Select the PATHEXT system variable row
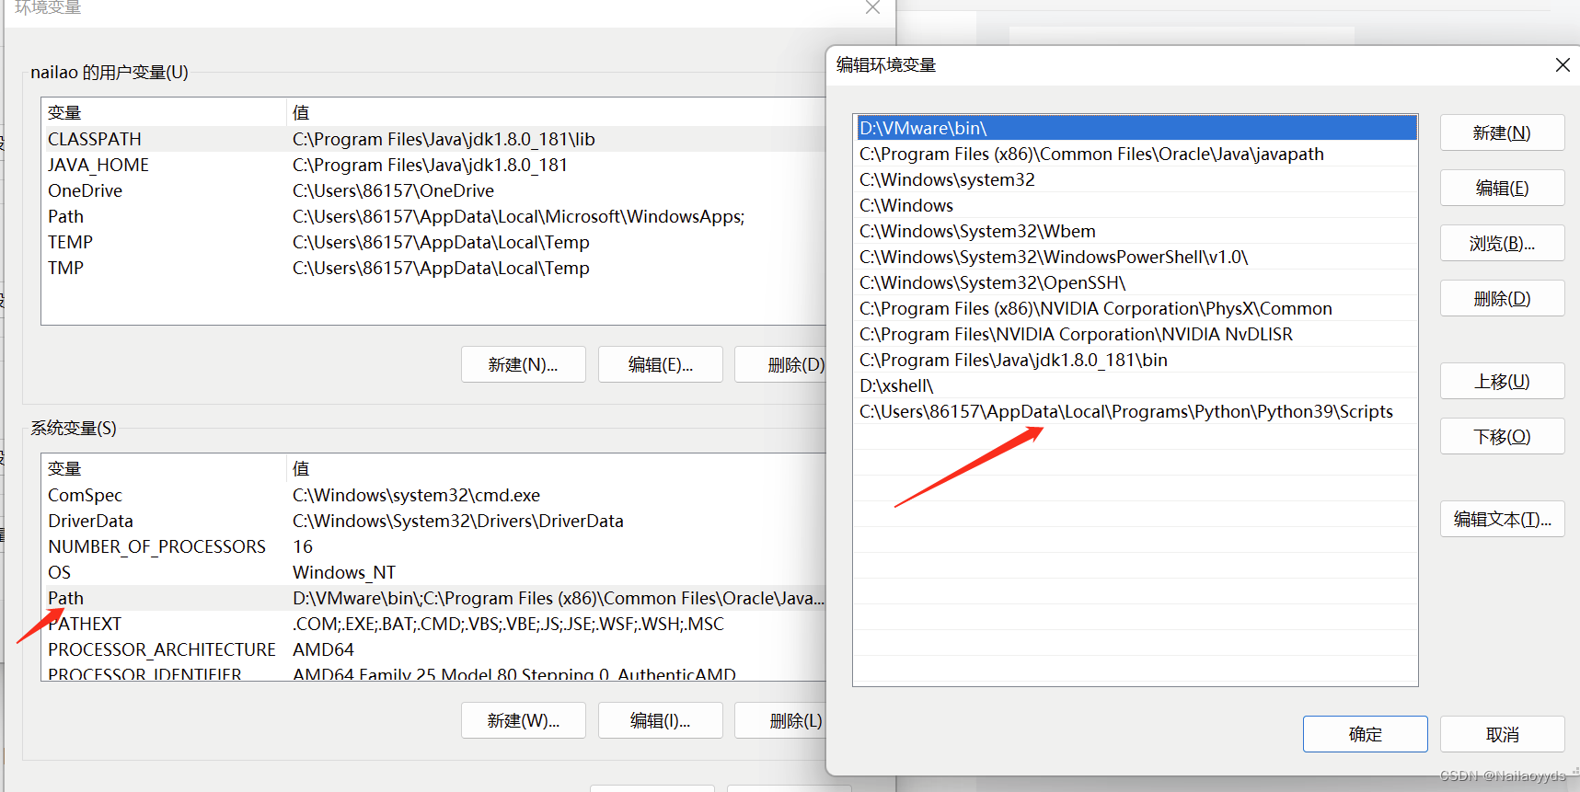The height and width of the screenshot is (792, 1580). click(434, 624)
